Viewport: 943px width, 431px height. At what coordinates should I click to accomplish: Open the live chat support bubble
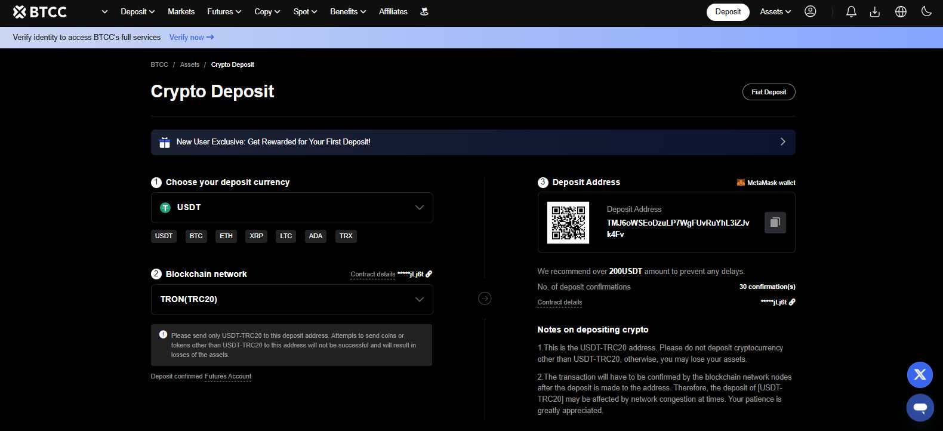click(x=920, y=408)
